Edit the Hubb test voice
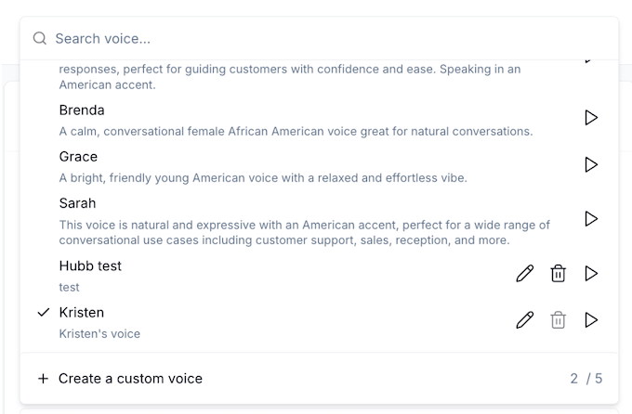 coord(525,274)
